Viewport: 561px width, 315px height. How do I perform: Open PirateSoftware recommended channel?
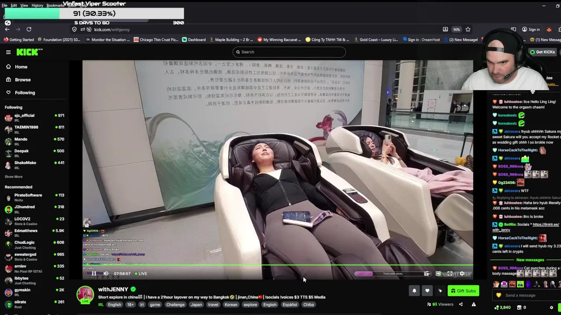[x=34, y=197]
